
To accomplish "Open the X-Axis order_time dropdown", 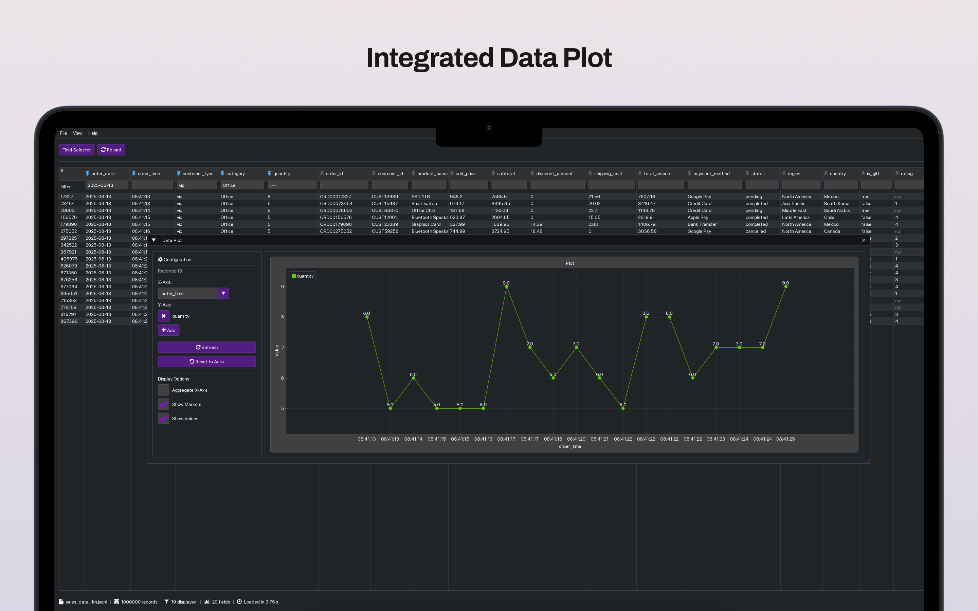I will pos(223,293).
